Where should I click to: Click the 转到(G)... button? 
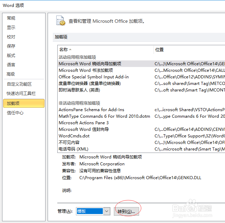click(x=126, y=211)
